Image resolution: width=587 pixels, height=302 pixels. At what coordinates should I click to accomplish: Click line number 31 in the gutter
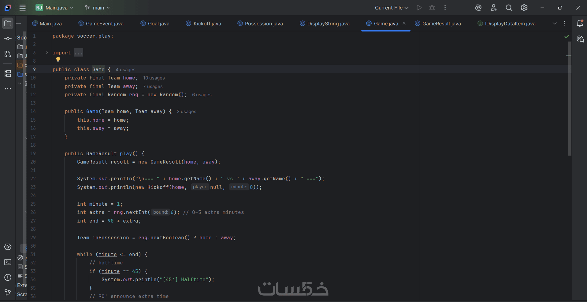33,254
